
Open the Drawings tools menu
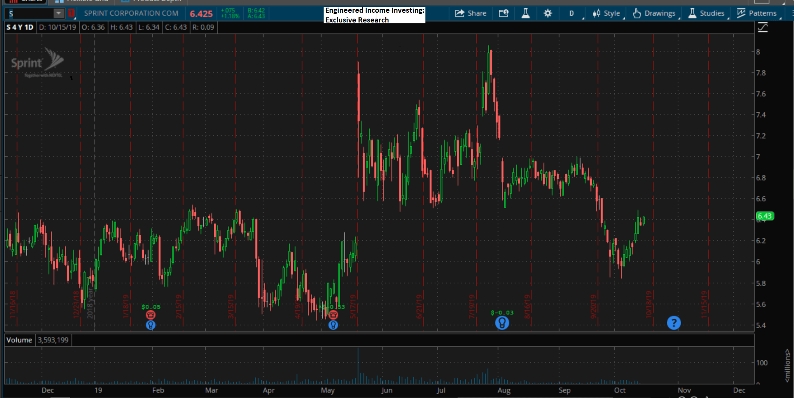[654, 13]
